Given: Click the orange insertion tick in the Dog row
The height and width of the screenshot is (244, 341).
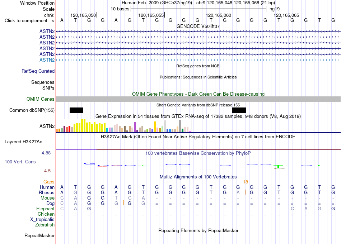Looking at the screenshot, I should coord(123,203).
